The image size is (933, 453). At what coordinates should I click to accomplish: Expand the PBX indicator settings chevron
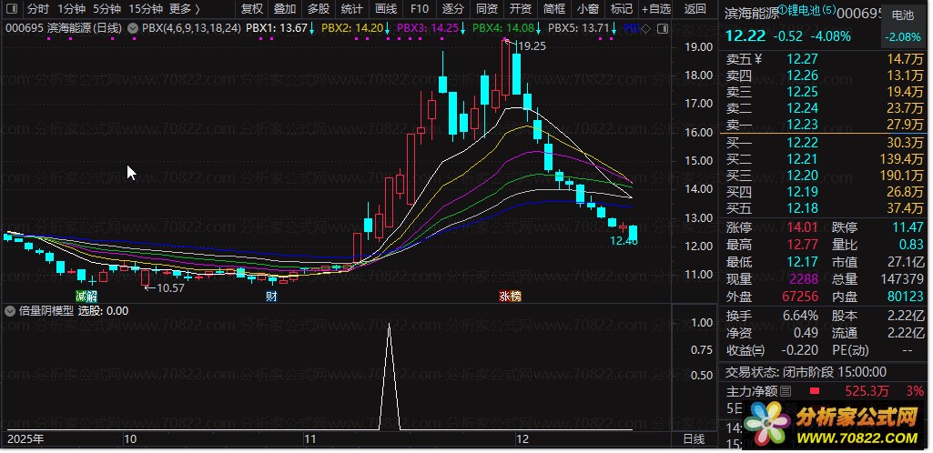point(133,28)
